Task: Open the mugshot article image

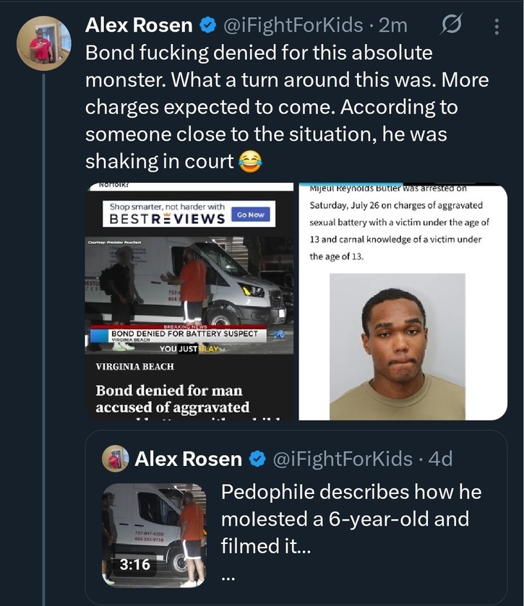Action: click(403, 301)
